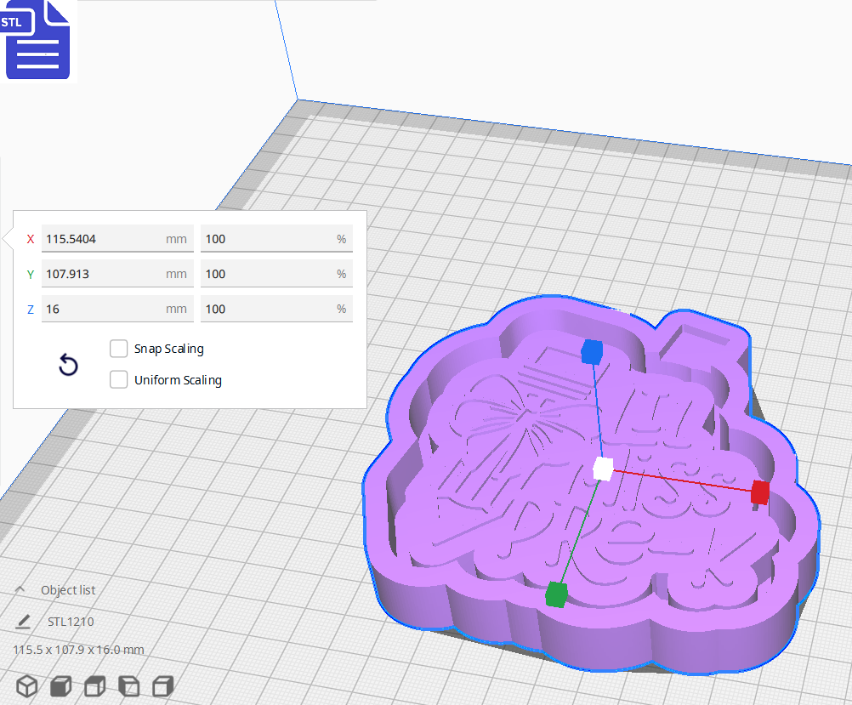Image resolution: width=852 pixels, height=705 pixels.
Task: Switch to the right side view icon
Action: [x=162, y=685]
